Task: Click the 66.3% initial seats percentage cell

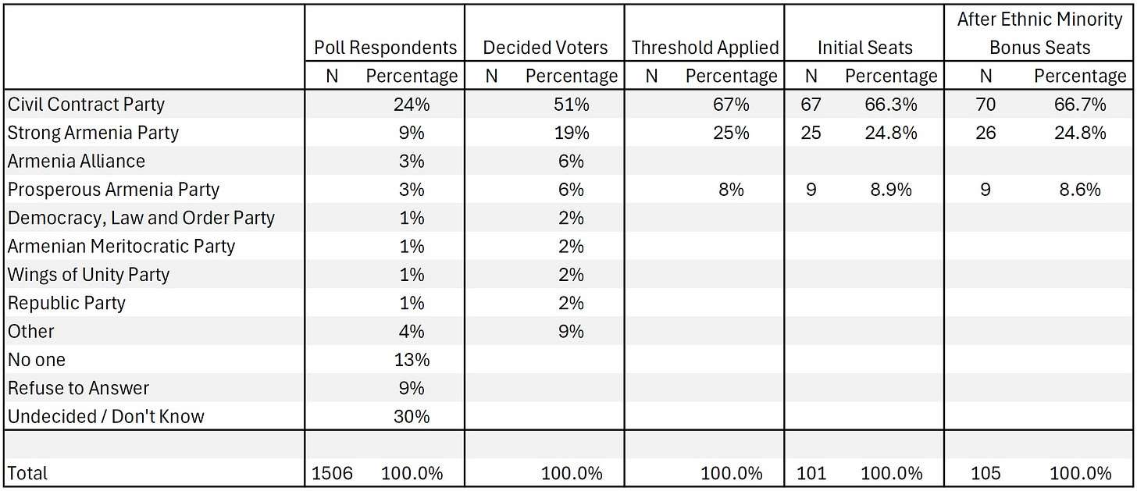Action: (891, 104)
